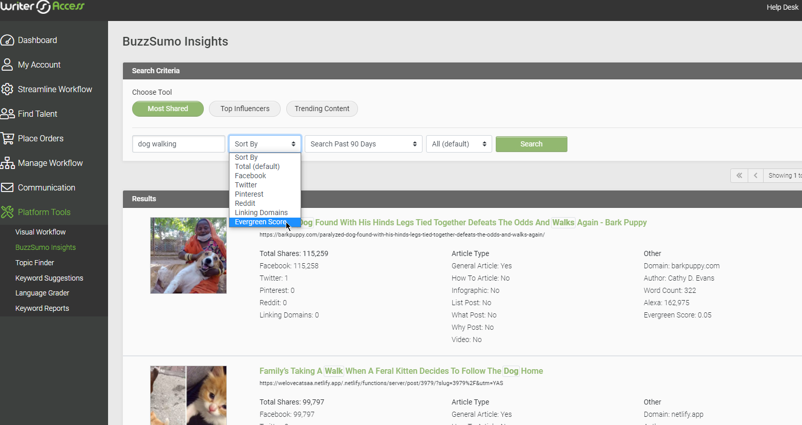Open Place Orders menu item
This screenshot has width=802, height=425.
(x=40, y=138)
